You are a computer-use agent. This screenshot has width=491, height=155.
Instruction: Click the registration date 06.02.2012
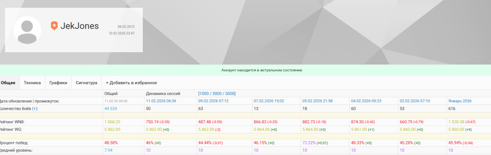pyautogui.click(x=126, y=27)
